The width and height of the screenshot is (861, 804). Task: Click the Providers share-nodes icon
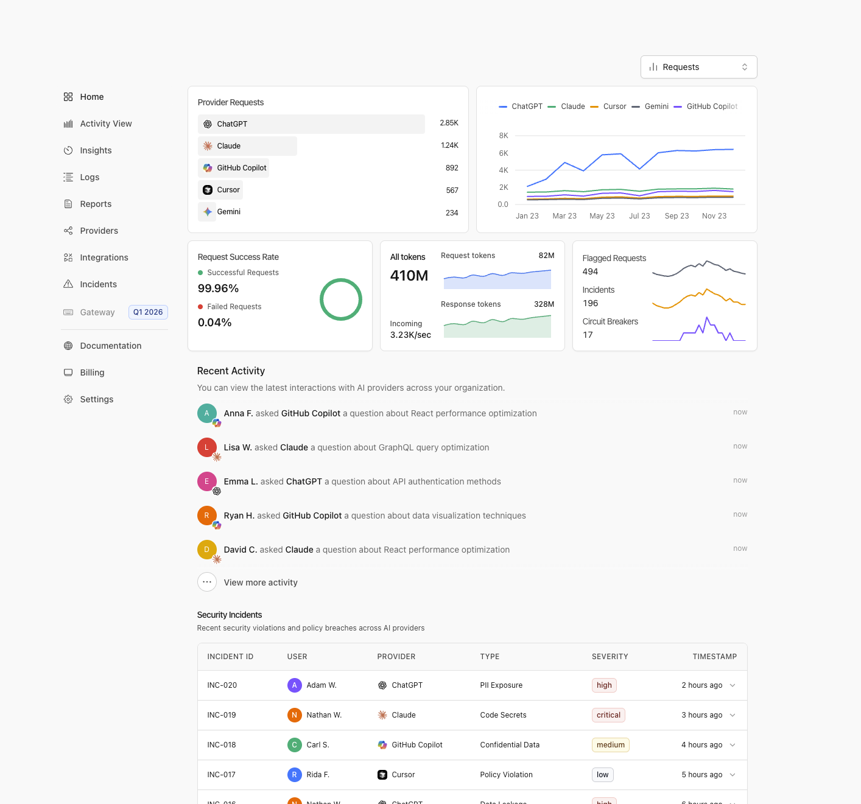click(x=68, y=231)
